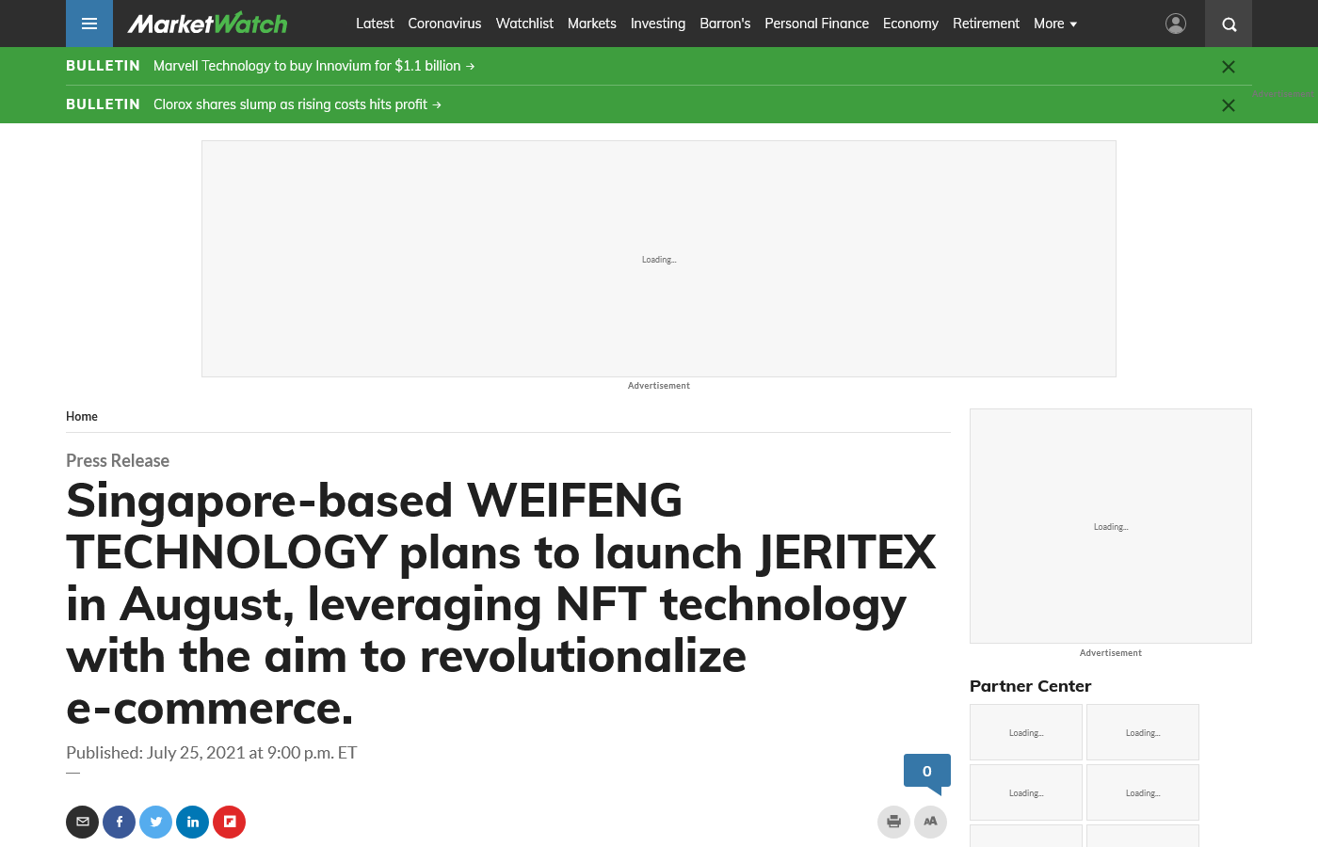Screen dimensions: 1318x847
Task: Go to Markets section
Action: point(592,24)
